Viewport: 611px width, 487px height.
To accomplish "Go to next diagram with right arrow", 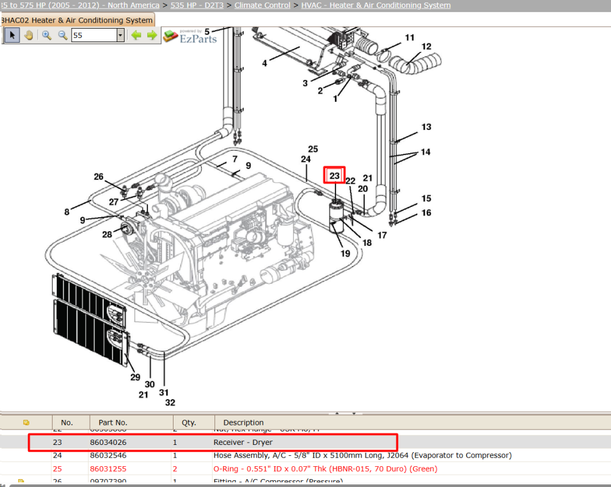I will tap(152, 35).
